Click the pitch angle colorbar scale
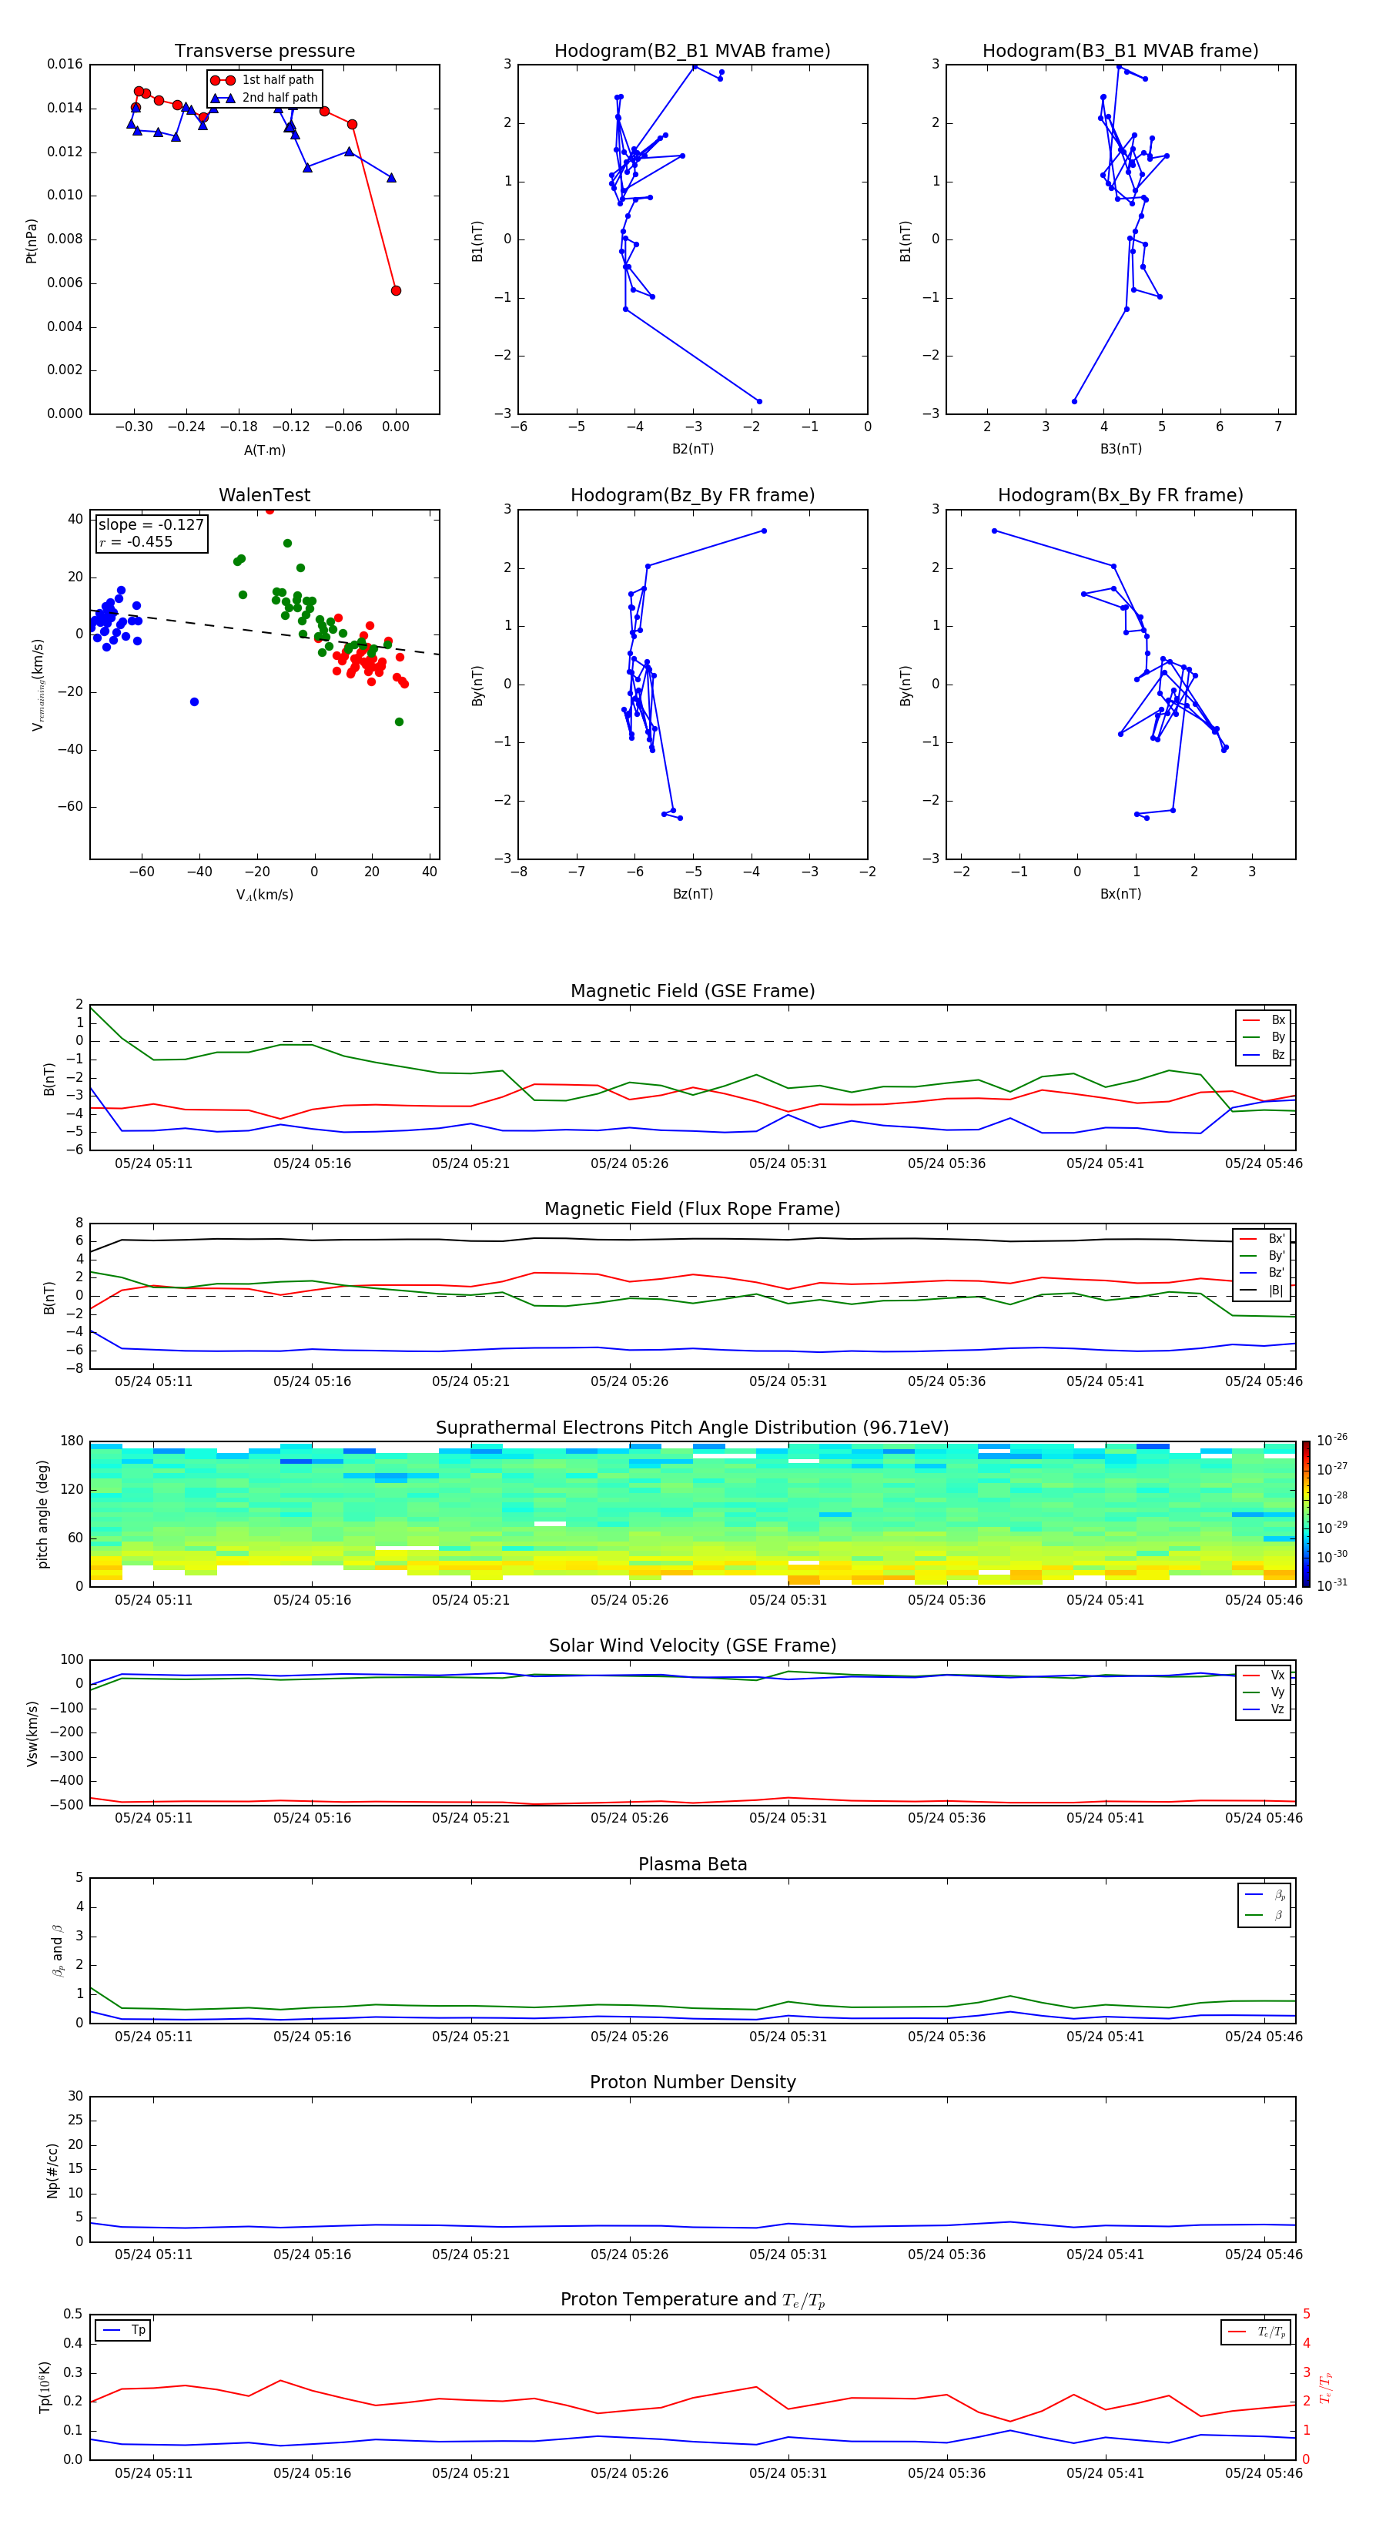 pyautogui.click(x=1306, y=1514)
